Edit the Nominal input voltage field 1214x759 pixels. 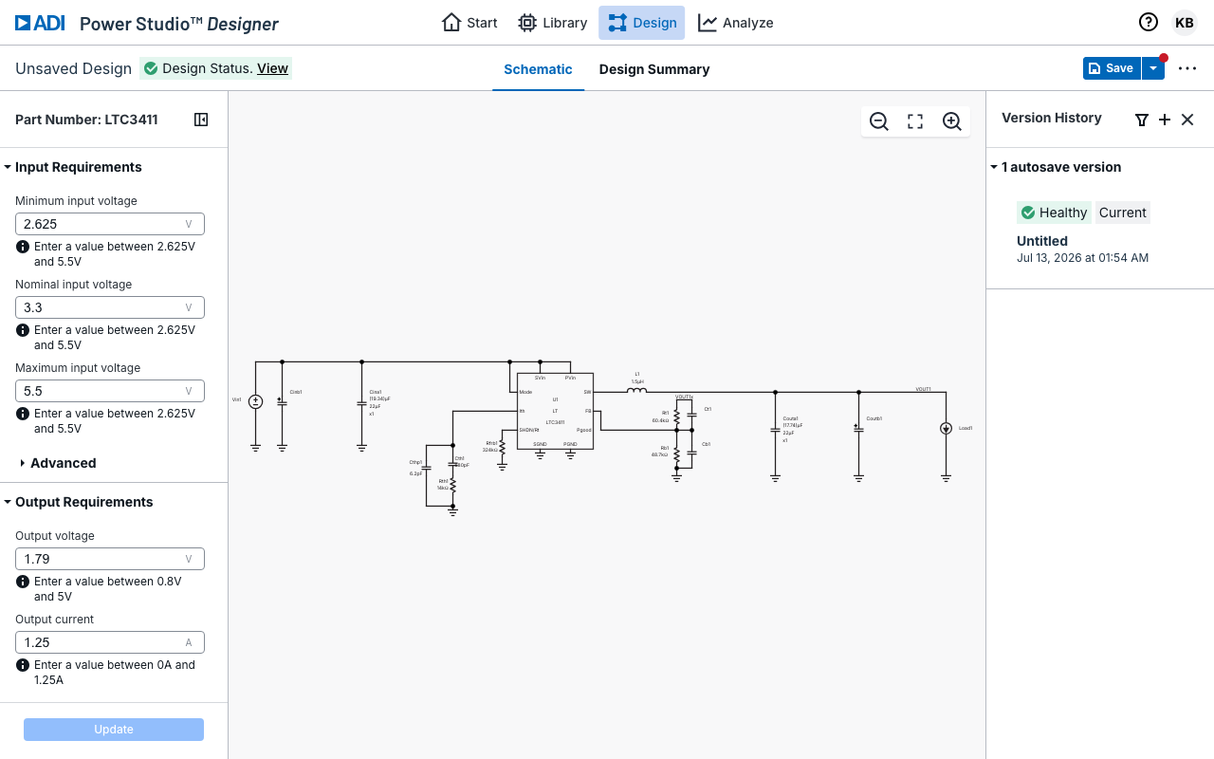pos(110,307)
